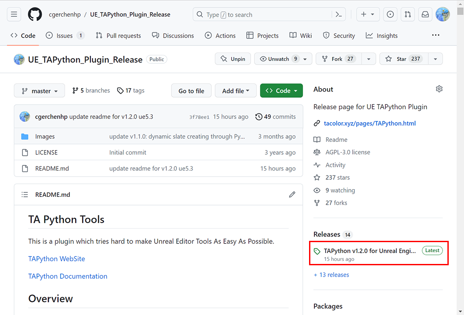The image size is (464, 315).
Task: Open the Security tab
Action: point(339,35)
